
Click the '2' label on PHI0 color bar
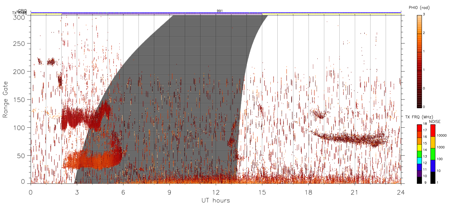425,33
